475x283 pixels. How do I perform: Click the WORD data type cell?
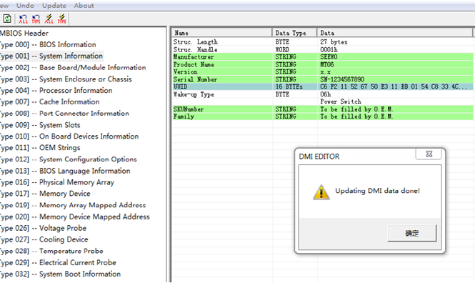coord(282,49)
